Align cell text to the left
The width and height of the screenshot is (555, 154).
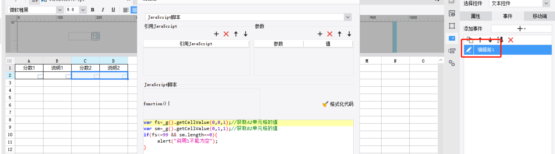click(x=126, y=10)
